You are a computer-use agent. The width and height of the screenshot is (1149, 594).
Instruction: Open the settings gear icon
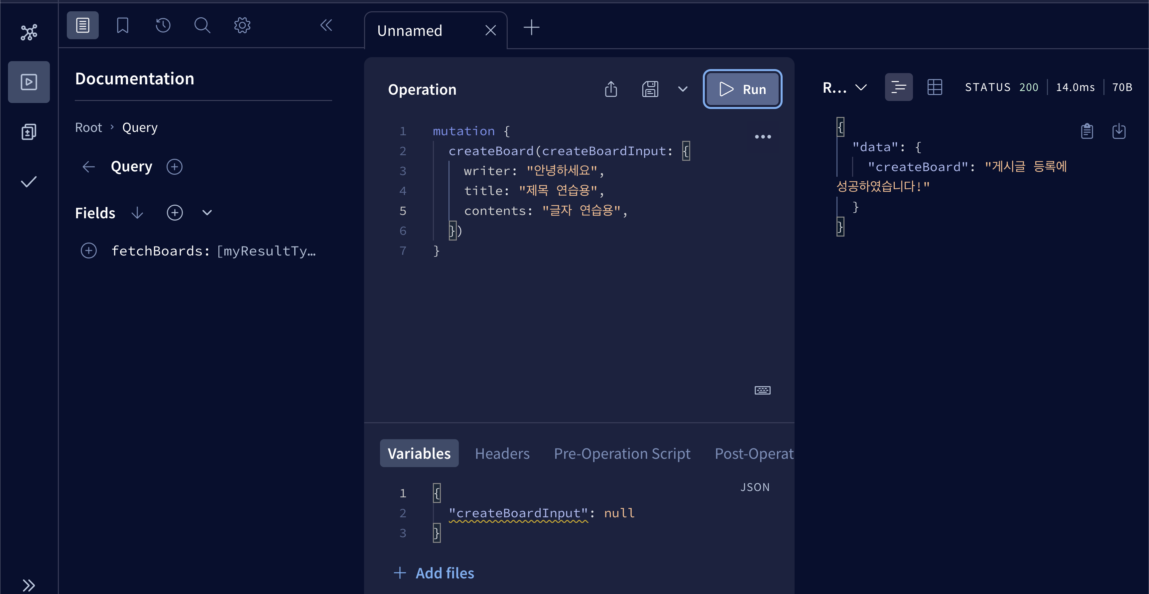click(242, 25)
